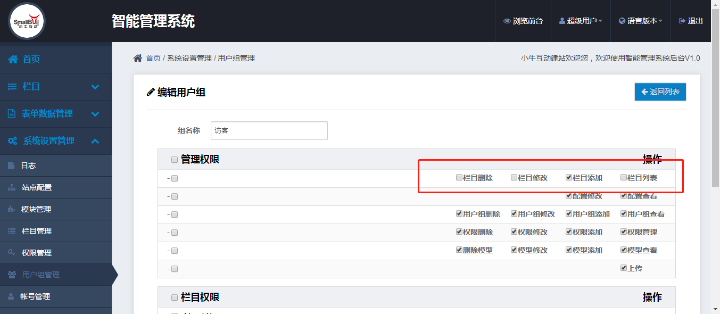Open the 超级用户 dropdown caret
The width and height of the screenshot is (720, 314).
[600, 21]
